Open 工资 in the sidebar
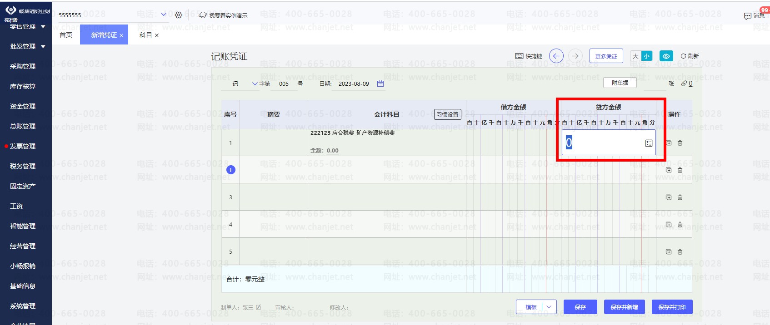 [16, 206]
